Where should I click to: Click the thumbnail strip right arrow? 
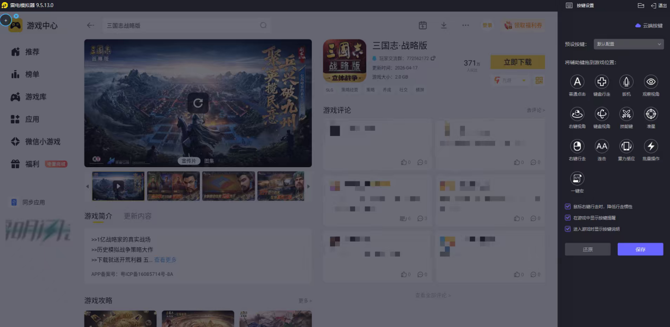[309, 186]
